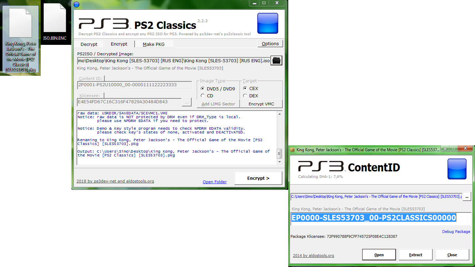This screenshot has width=475, height=267.
Task: Select the CD image type
Action: (203, 96)
